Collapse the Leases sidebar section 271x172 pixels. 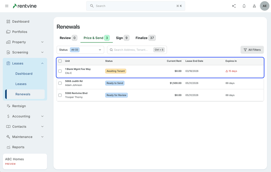click(42, 63)
